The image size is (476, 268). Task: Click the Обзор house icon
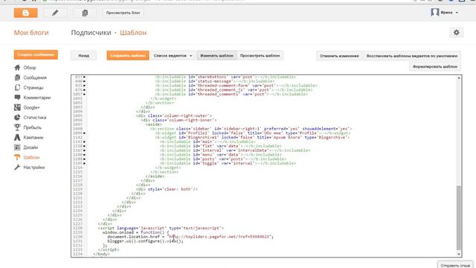pyautogui.click(x=17, y=68)
